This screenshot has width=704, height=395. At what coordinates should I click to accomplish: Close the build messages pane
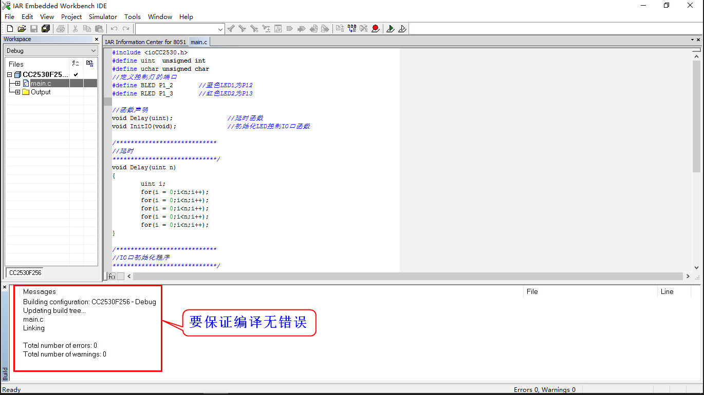(5, 287)
